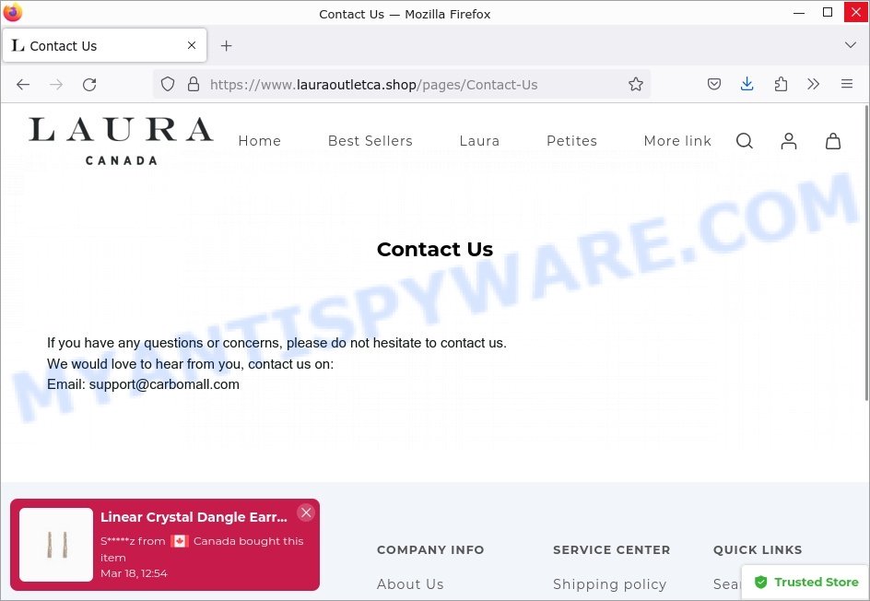
Task: Open the Petites menu item
Action: click(x=571, y=141)
